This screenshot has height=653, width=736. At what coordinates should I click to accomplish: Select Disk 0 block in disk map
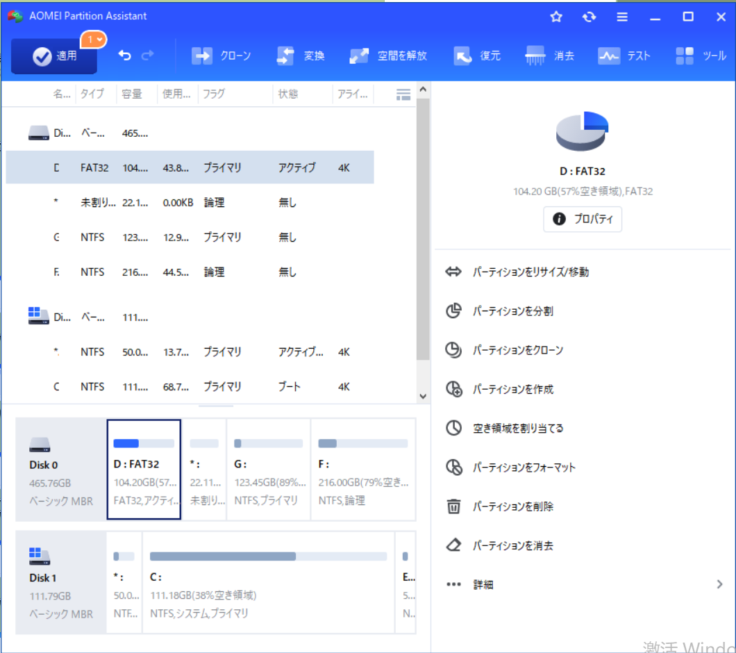[x=61, y=470]
